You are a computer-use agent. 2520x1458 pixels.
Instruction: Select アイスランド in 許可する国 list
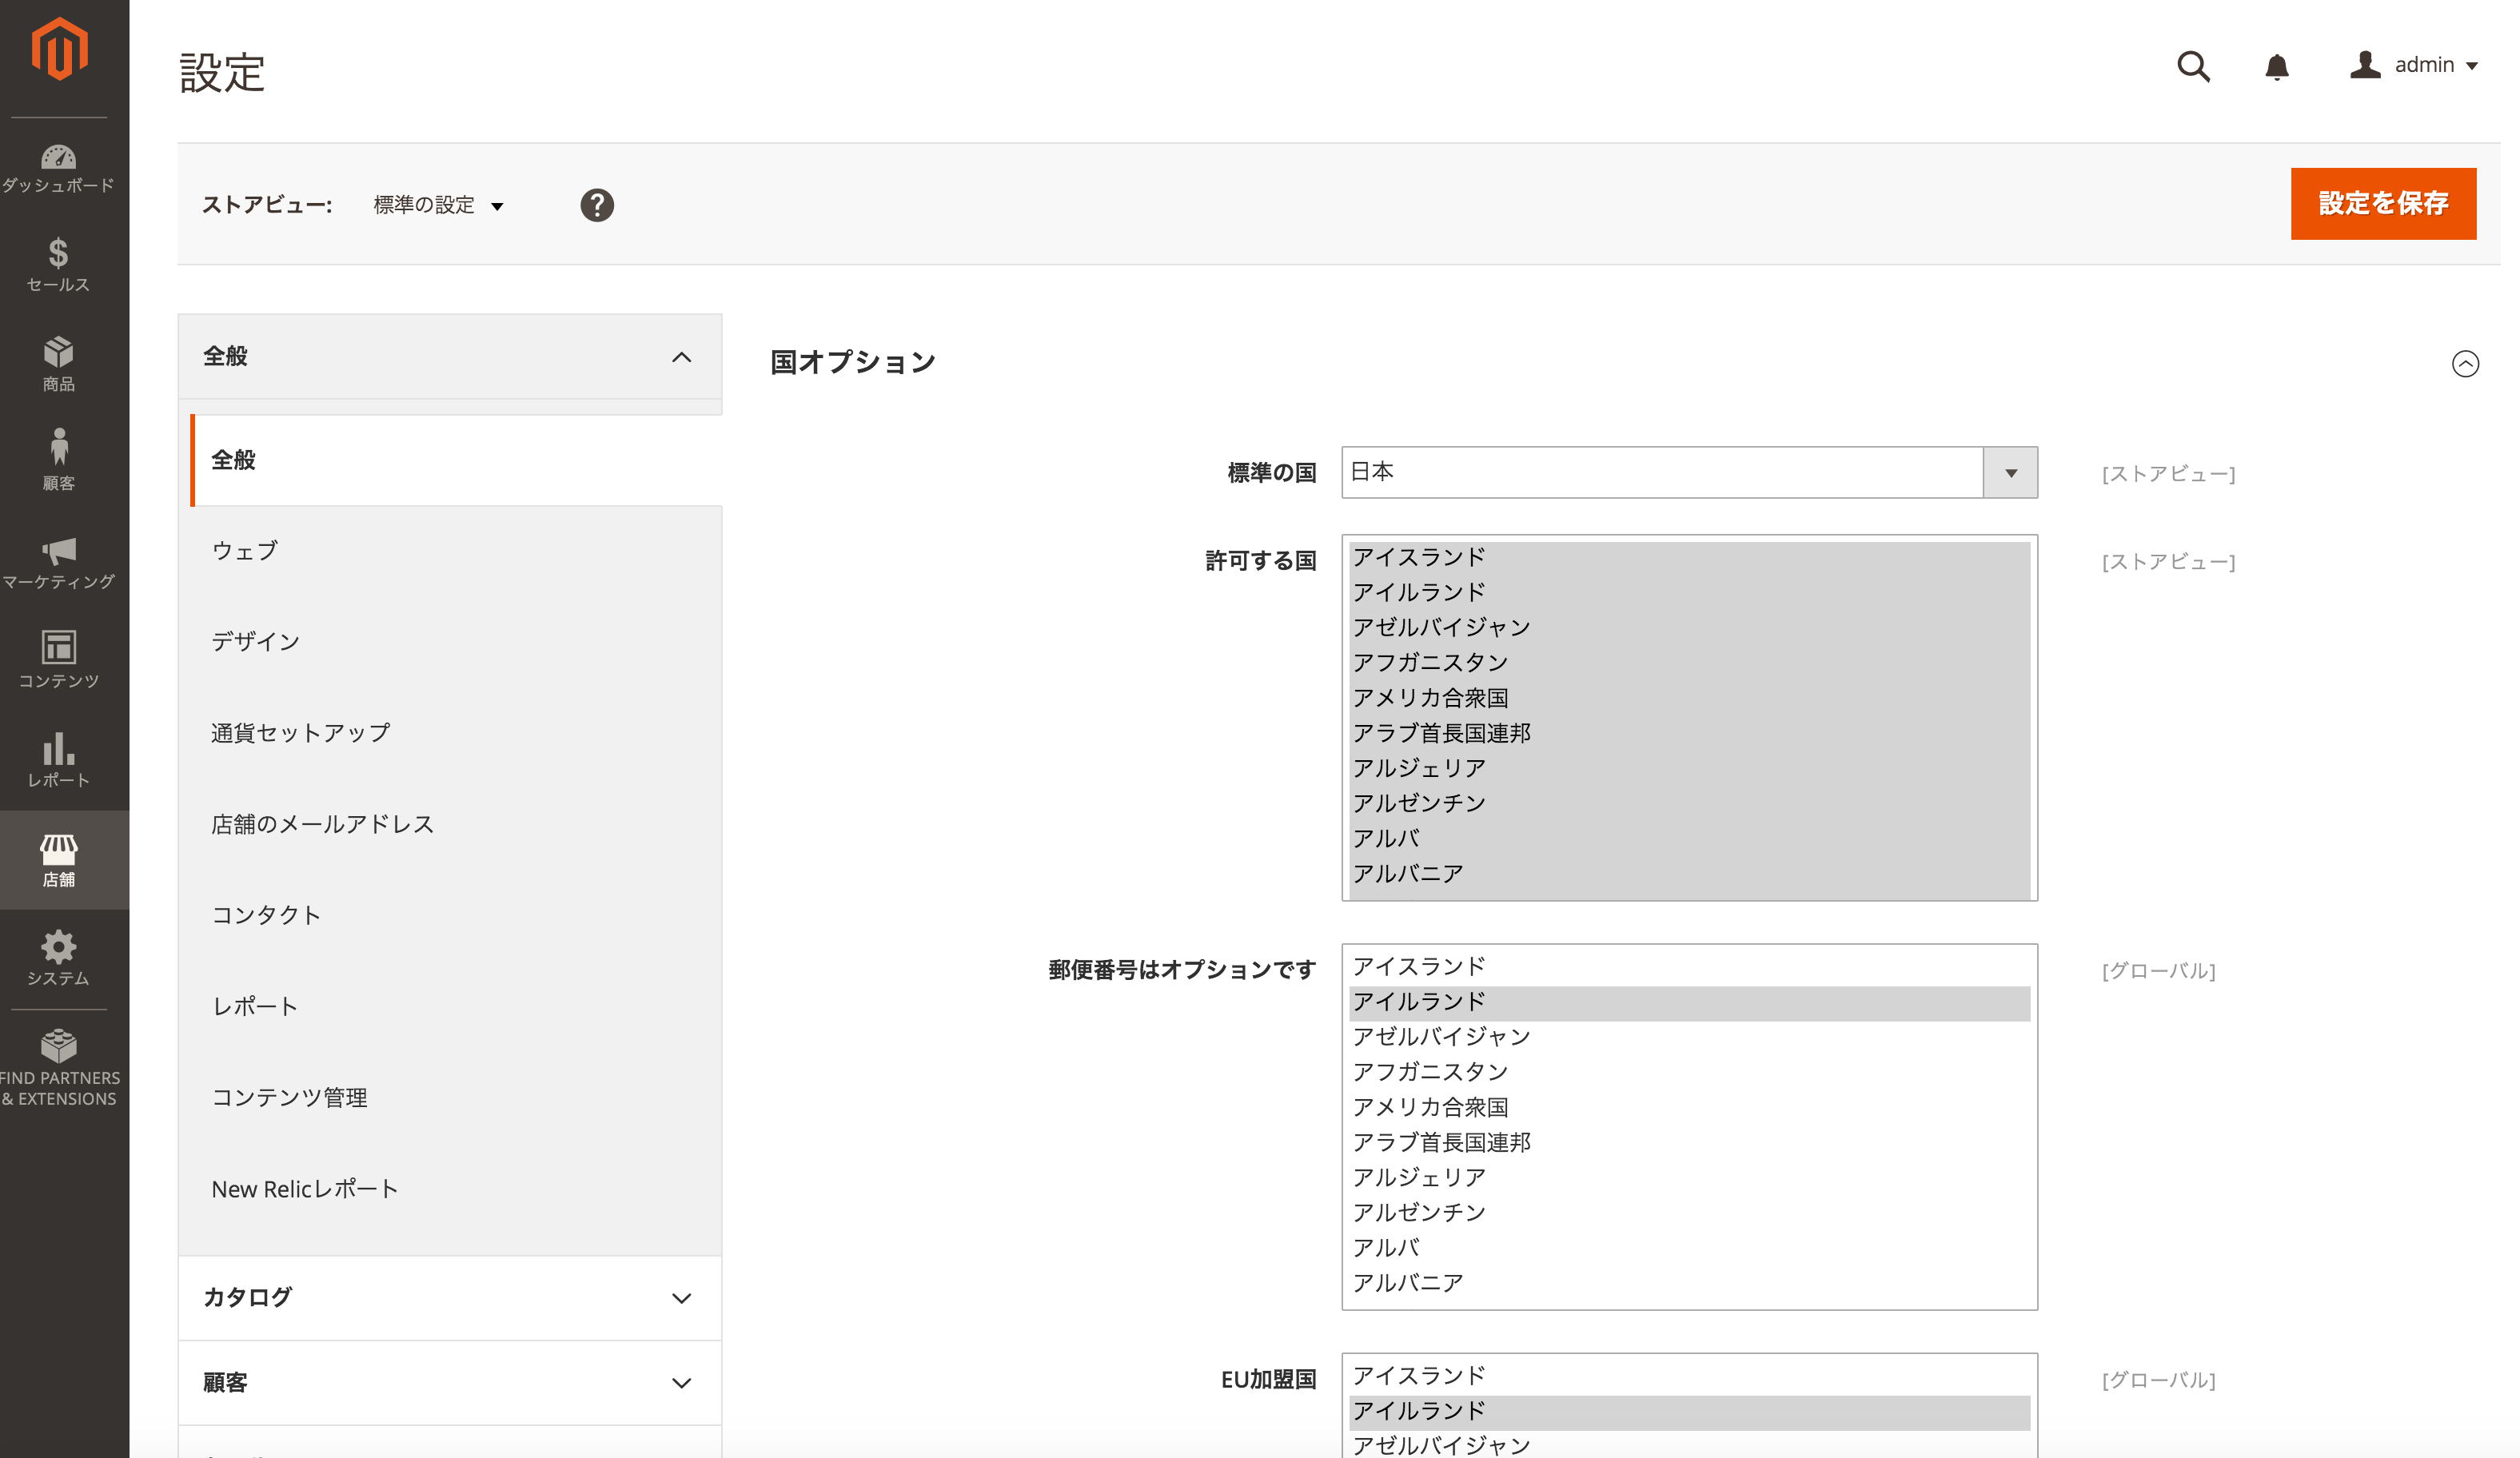[x=1689, y=557]
